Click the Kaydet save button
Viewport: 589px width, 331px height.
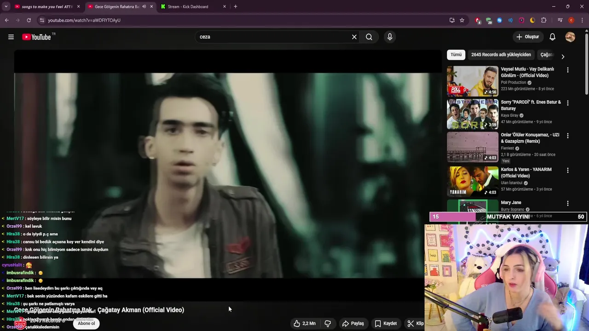[x=386, y=324]
